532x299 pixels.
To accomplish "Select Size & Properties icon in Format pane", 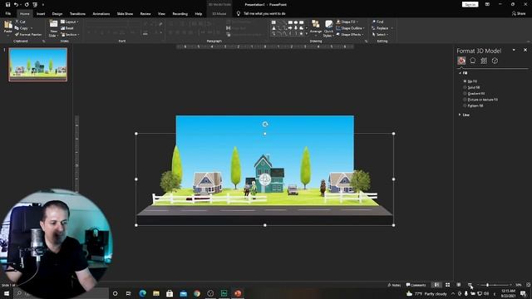I will (x=484, y=61).
